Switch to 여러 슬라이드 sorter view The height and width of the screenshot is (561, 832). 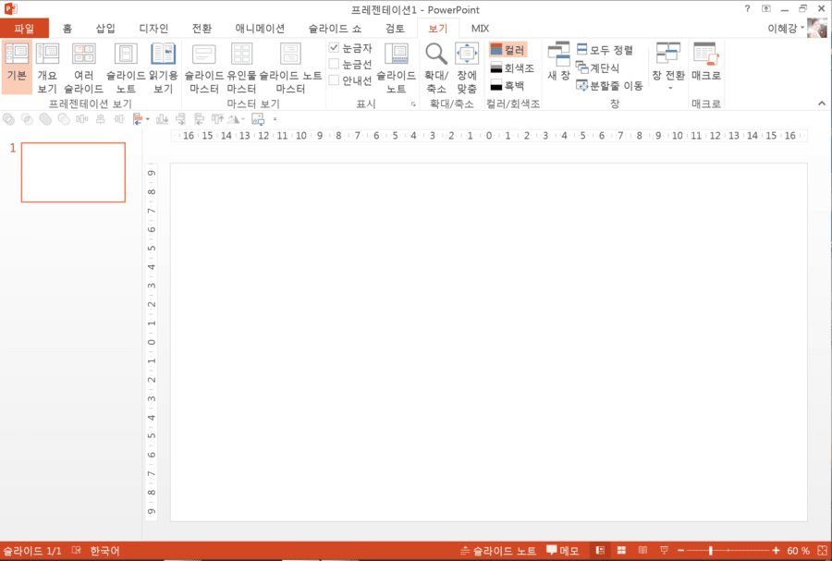pos(83,68)
